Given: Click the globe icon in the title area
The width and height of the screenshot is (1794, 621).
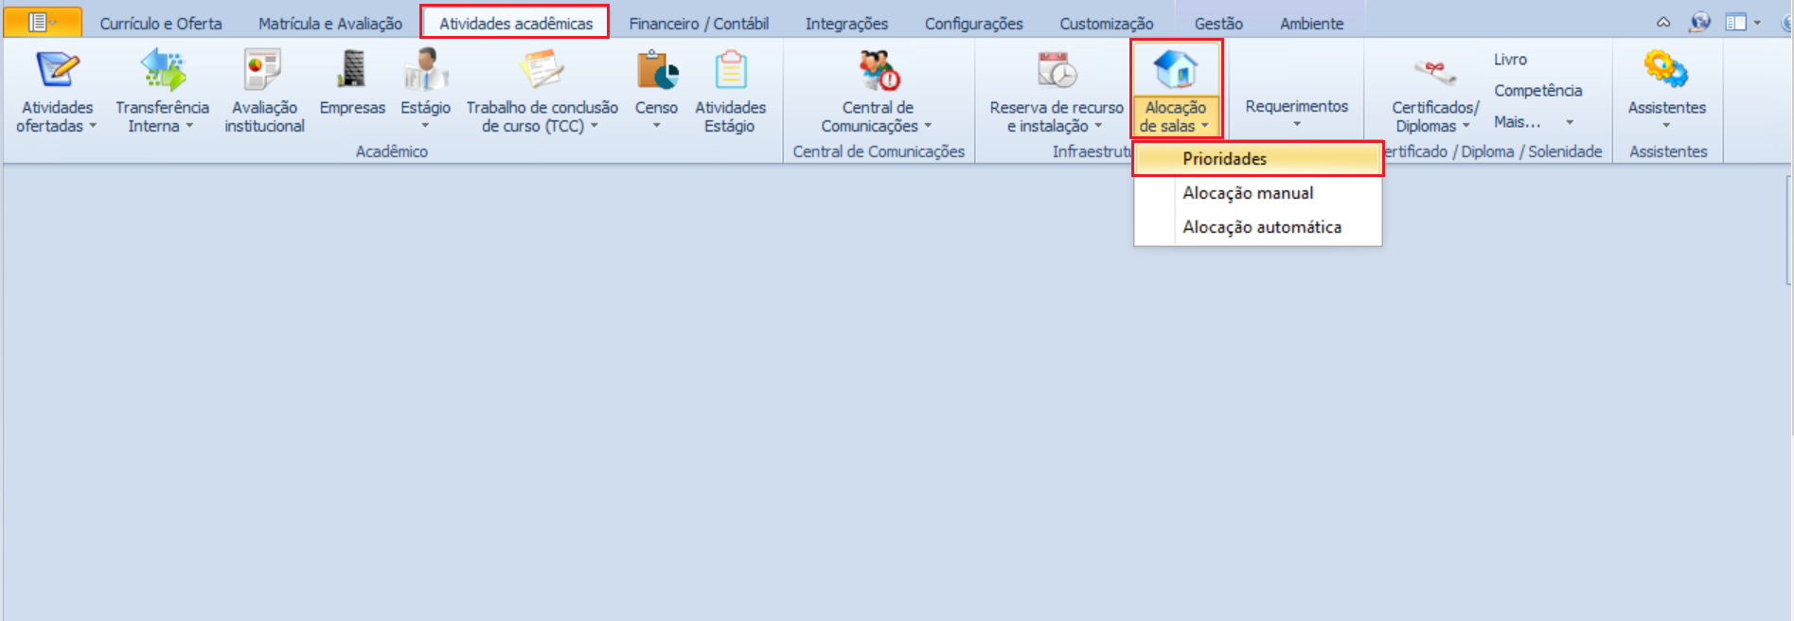Looking at the screenshot, I should pos(1700,22).
